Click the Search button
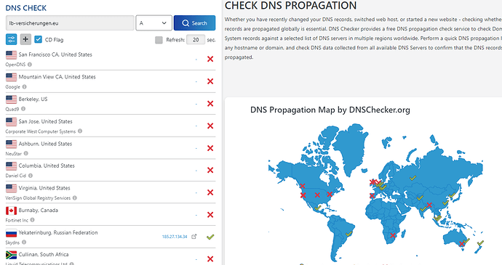The image size is (502, 265). click(194, 23)
